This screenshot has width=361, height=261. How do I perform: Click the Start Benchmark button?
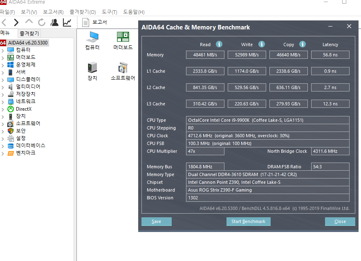249,221
